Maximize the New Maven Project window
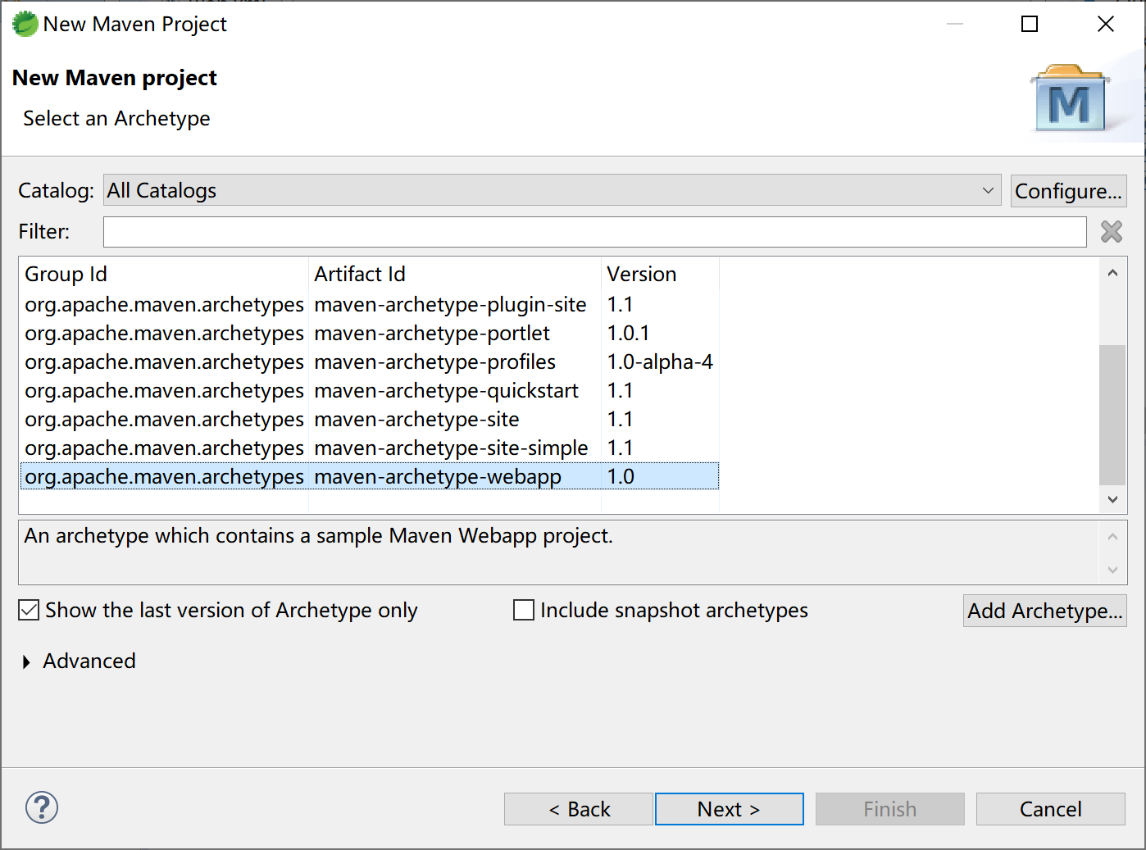Viewport: 1146px width, 850px height. click(1030, 25)
